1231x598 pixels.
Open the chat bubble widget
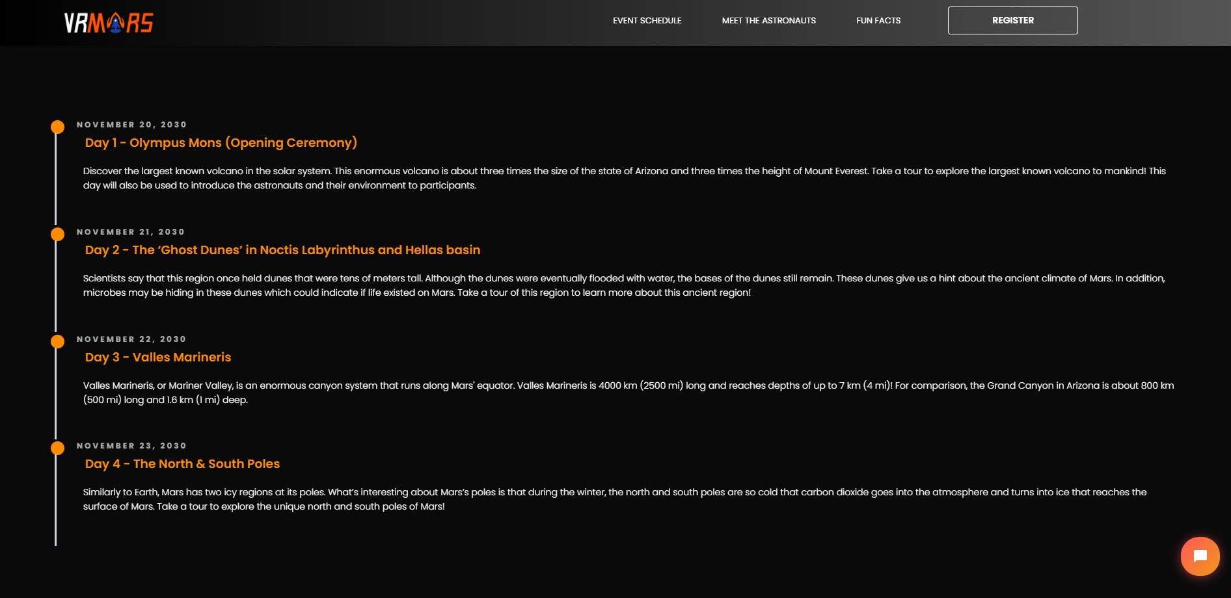point(1200,556)
